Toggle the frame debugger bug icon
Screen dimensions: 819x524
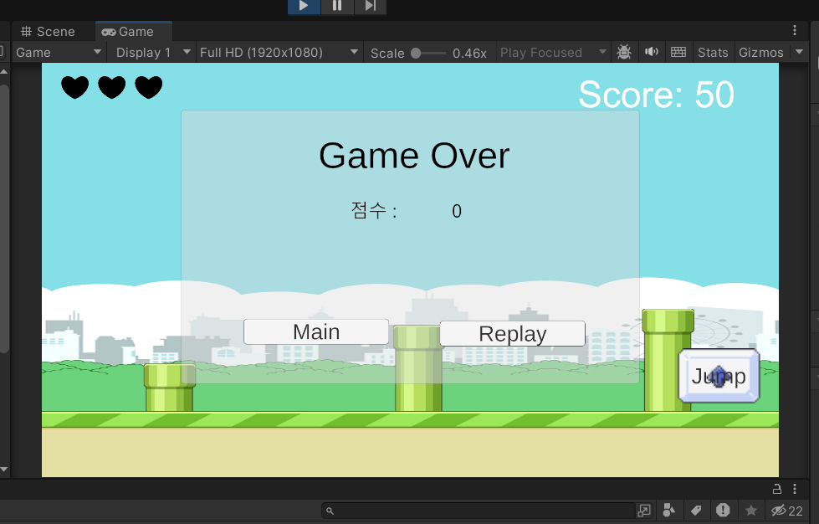[624, 52]
